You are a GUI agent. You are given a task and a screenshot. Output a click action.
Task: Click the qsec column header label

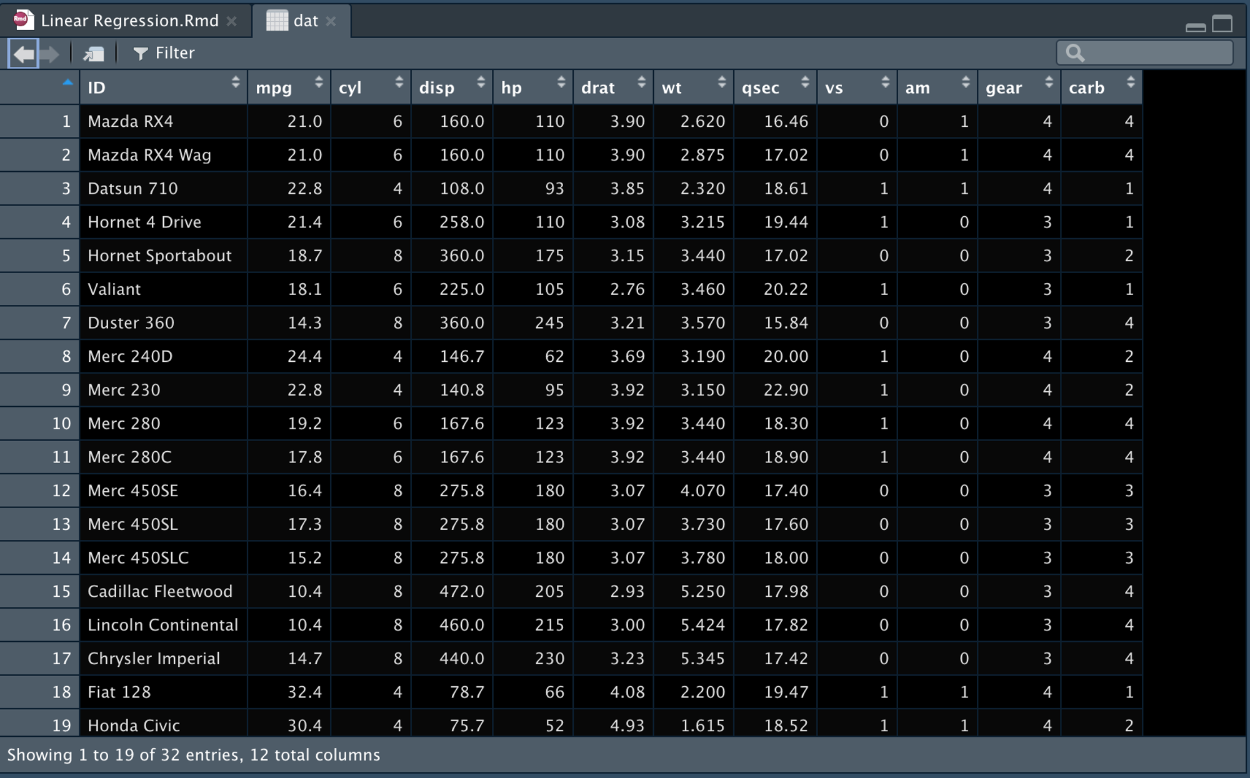coord(760,87)
